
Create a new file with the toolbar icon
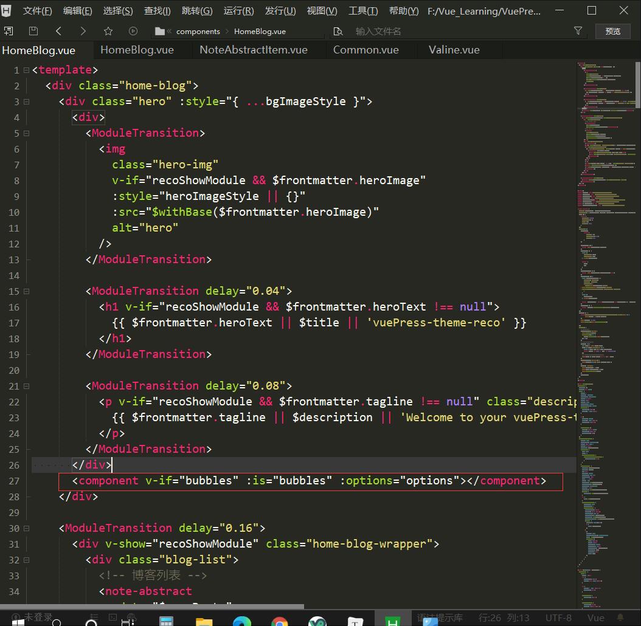click(x=9, y=30)
